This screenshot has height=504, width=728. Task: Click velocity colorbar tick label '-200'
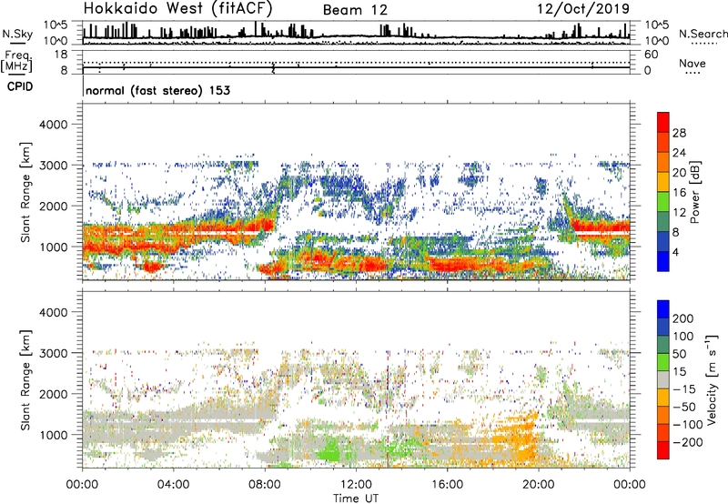[x=688, y=442]
